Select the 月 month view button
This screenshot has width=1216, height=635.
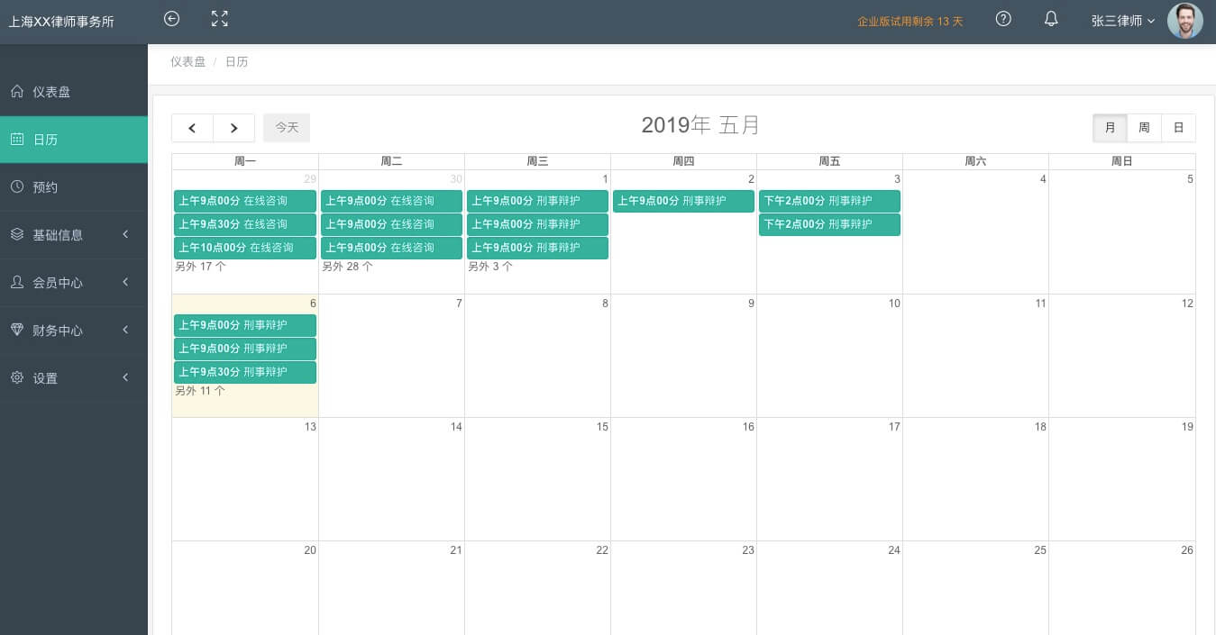click(x=1110, y=128)
